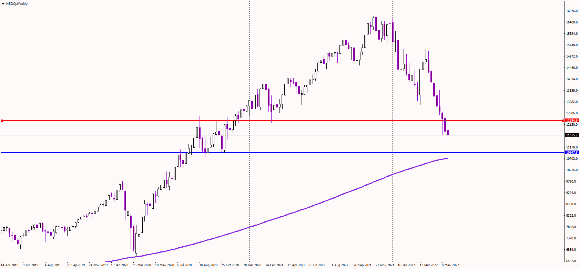Click the 14496.0 price axis label
Viewport: 580px width, 269px height.
(x=572, y=68)
